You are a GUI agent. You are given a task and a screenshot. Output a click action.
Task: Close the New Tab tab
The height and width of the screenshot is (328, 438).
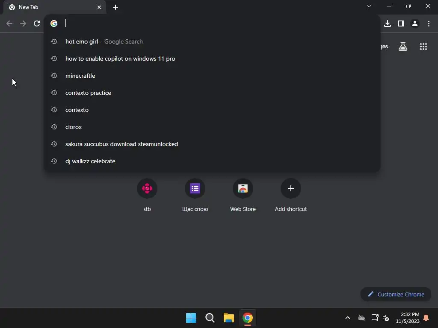click(99, 7)
